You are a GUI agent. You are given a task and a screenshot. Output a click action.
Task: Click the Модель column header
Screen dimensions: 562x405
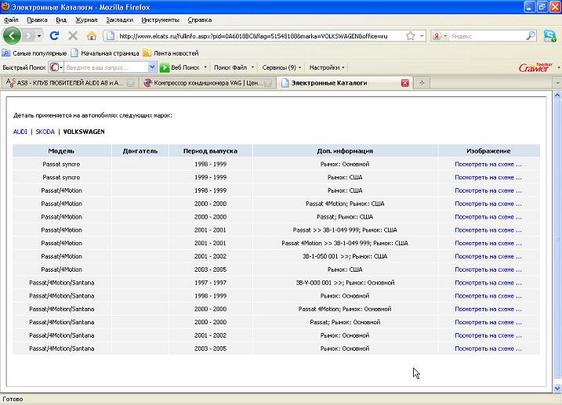tap(62, 150)
